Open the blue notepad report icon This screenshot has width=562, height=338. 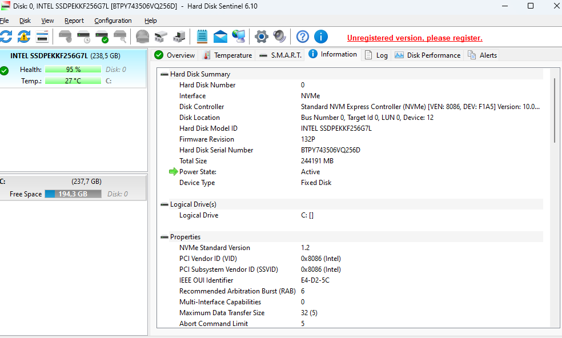(x=202, y=37)
